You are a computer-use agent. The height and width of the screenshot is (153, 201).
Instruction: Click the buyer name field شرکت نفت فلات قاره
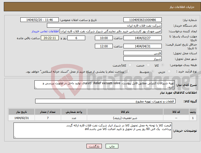click(104, 25)
